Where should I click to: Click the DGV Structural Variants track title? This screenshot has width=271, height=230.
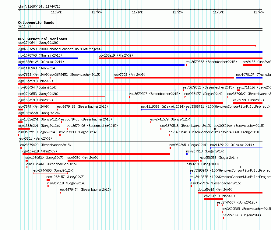click(x=43, y=39)
